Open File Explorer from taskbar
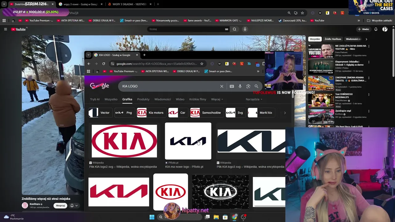 (216, 217)
